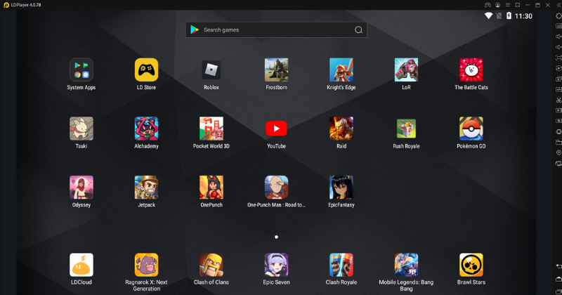562x295 pixels.
Task: Open Knight's Edge
Action: (x=341, y=70)
